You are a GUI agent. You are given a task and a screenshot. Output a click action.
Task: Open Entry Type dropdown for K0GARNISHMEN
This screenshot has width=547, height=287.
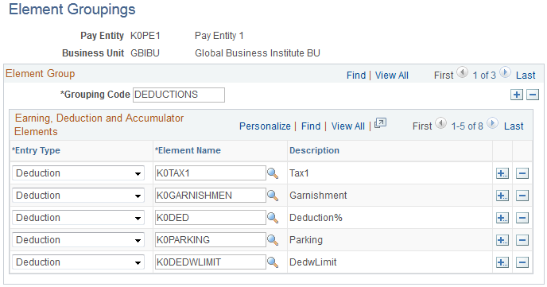[78, 196]
